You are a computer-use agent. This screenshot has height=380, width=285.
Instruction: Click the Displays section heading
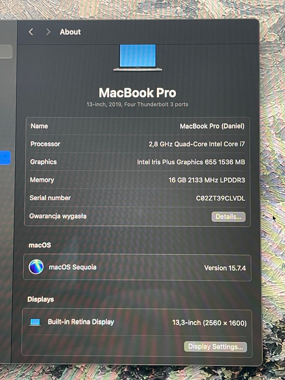[41, 299]
